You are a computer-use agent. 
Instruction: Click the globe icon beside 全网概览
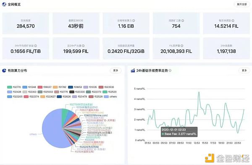pyautogui.click(x=4, y=4)
